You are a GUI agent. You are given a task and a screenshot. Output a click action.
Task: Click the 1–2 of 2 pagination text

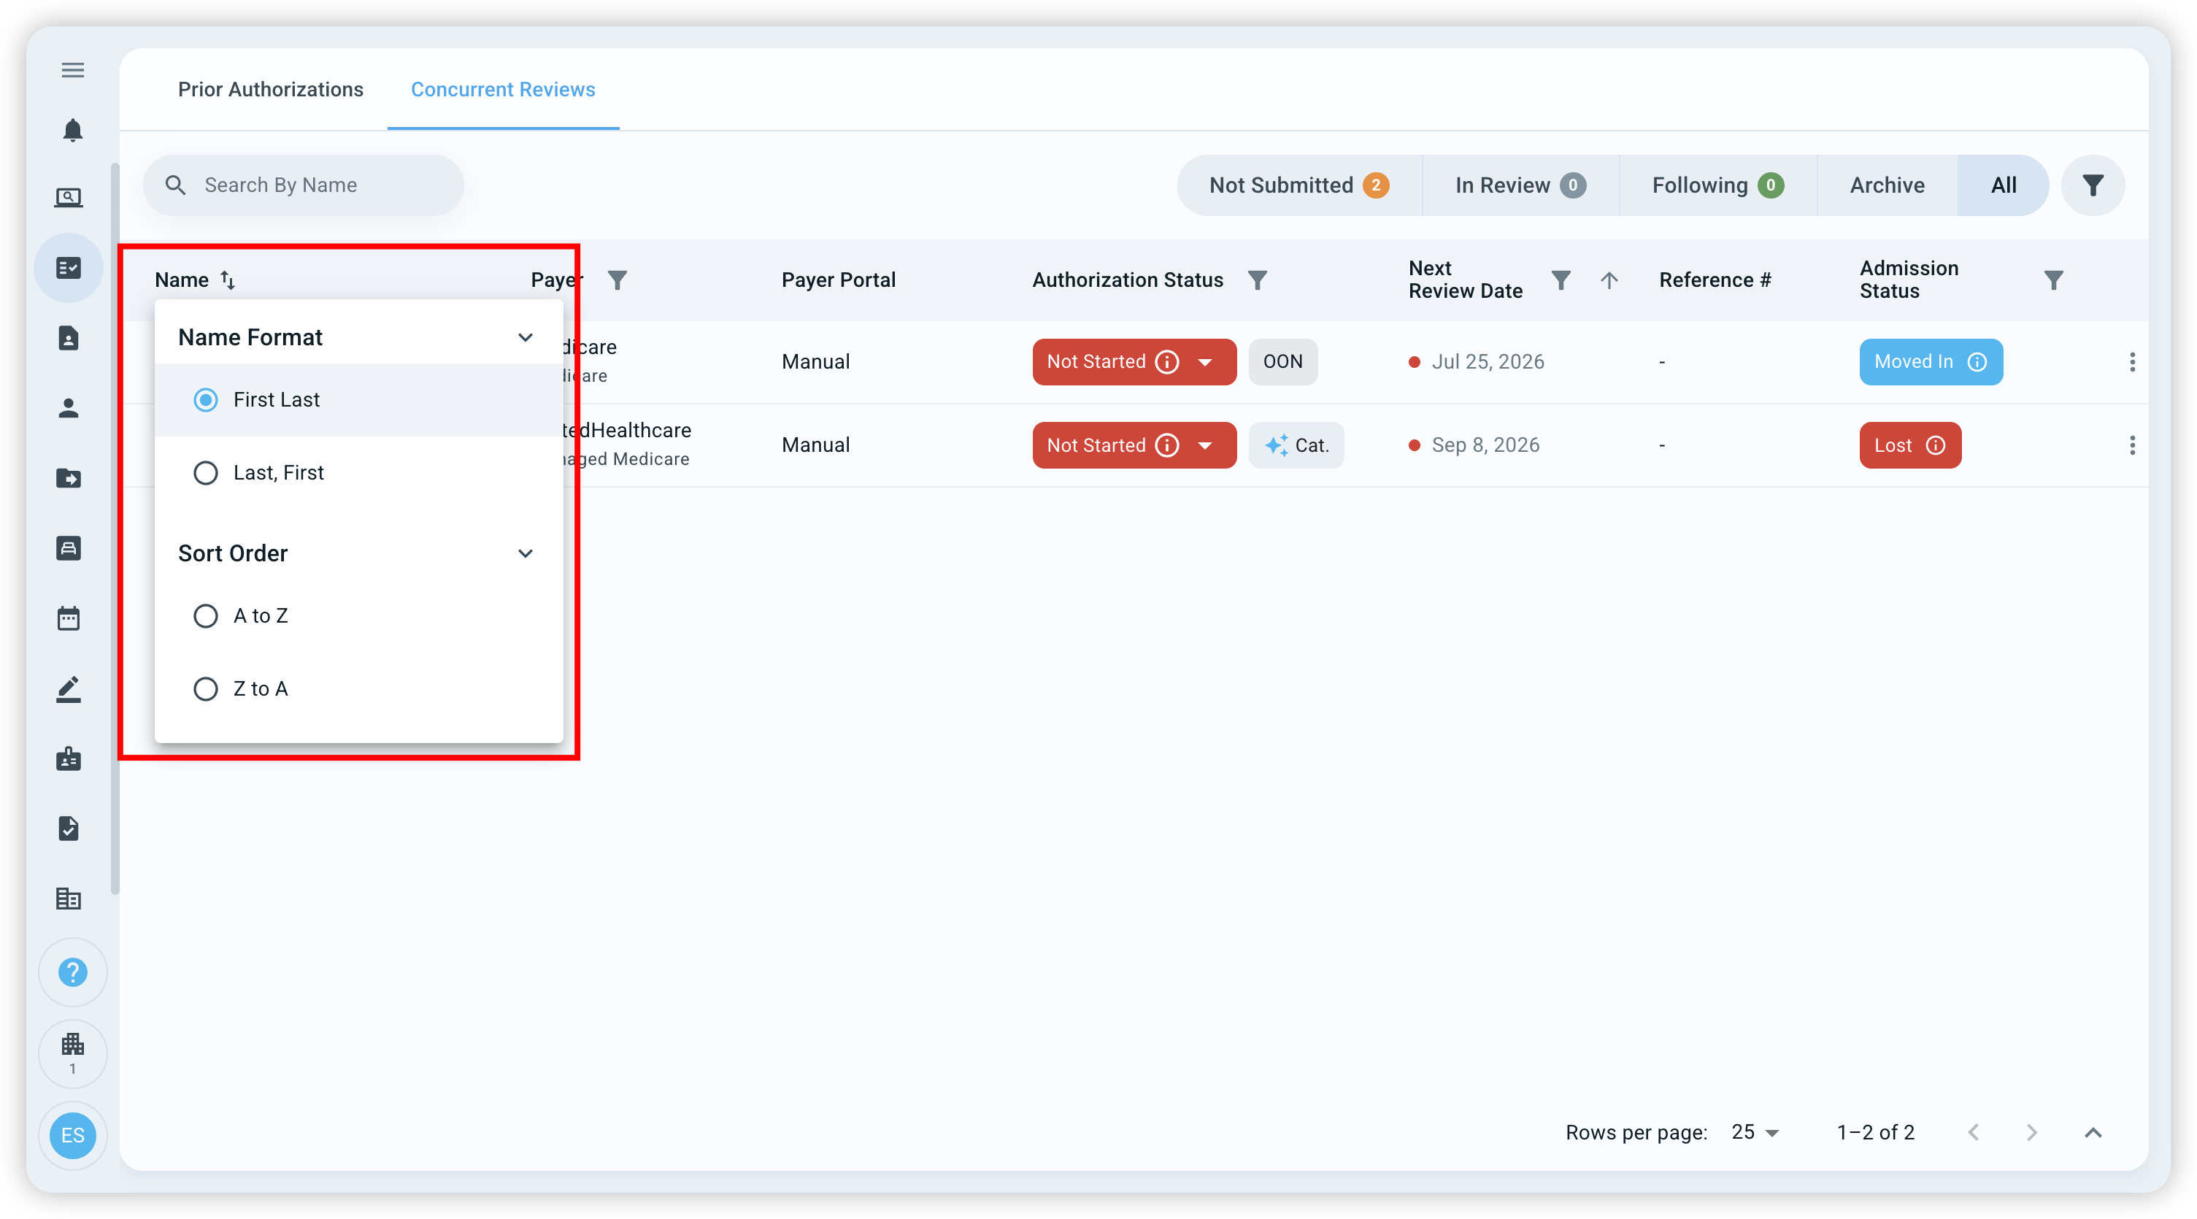tap(1875, 1133)
